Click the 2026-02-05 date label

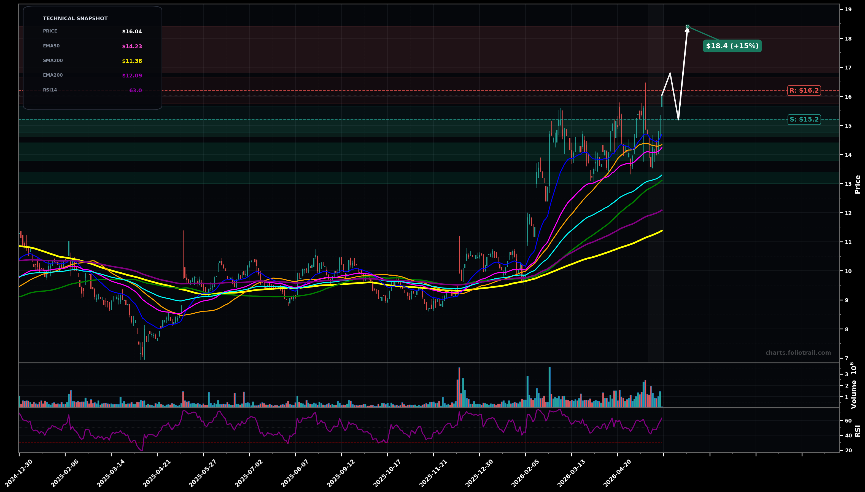tap(525, 473)
